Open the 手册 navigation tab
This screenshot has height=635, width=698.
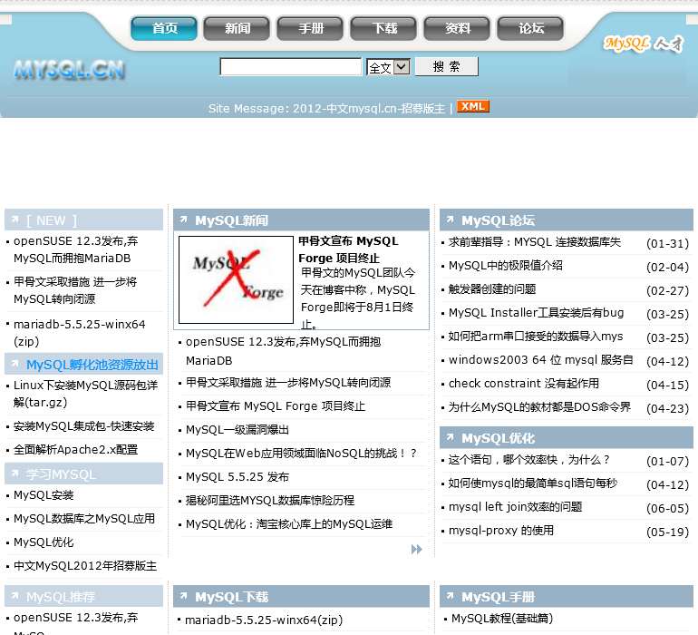coord(310,28)
